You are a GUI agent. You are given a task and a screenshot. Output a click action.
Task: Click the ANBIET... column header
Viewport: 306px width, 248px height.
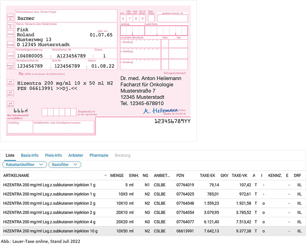click(162, 175)
